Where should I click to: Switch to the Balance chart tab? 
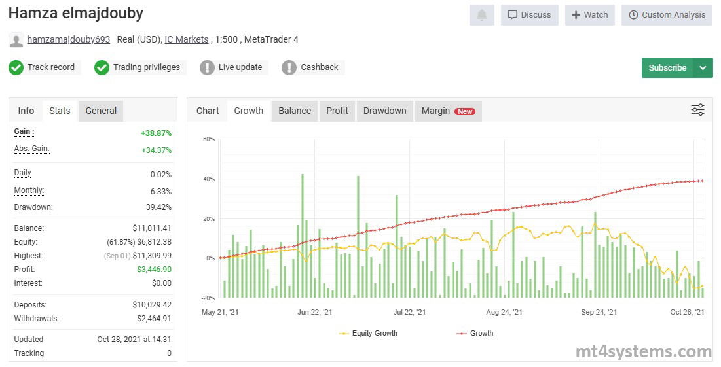[x=295, y=111]
